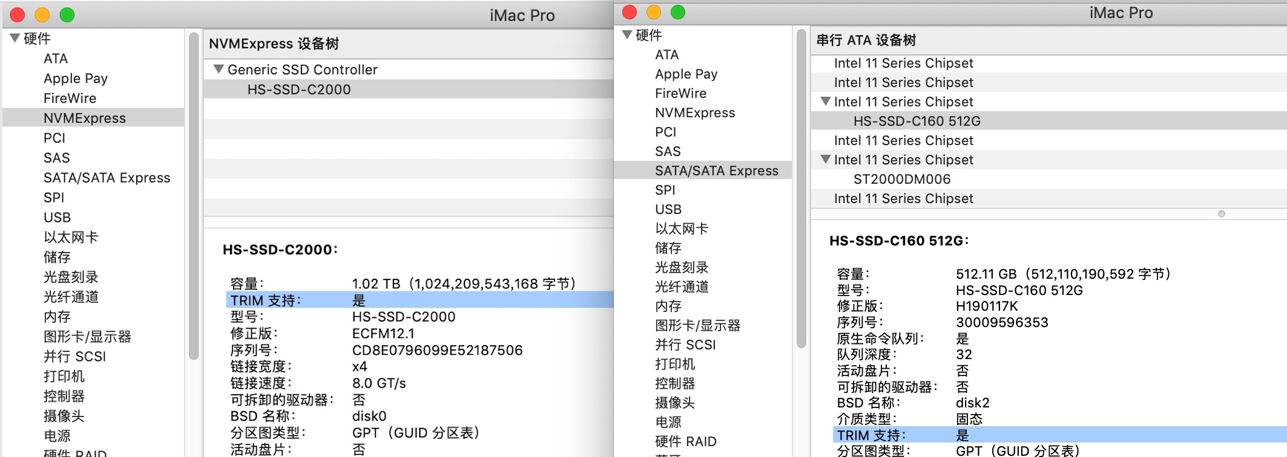
Task: Click yellow minimize button of left window
Action: [42, 15]
